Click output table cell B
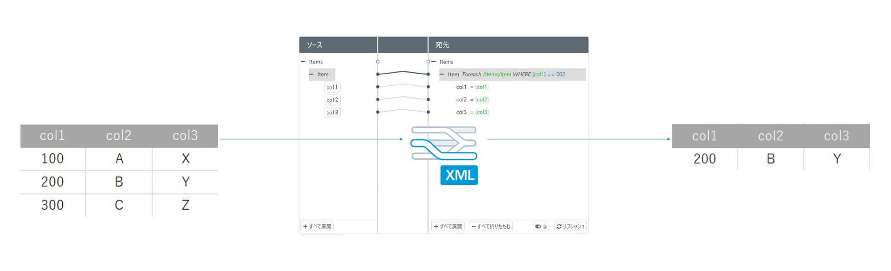Screen dimensions: 891x271 (771, 159)
